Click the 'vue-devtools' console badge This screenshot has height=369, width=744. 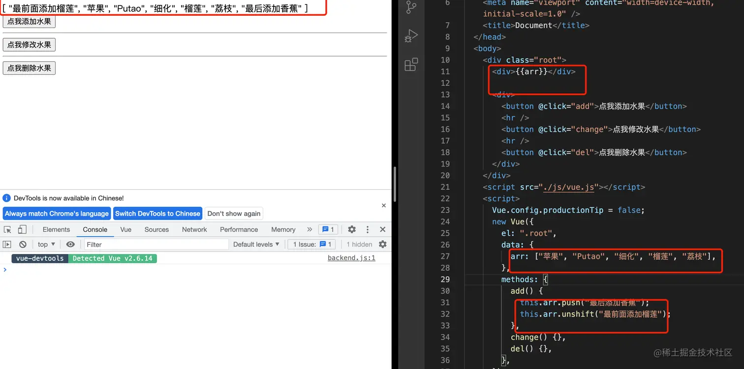pos(40,258)
